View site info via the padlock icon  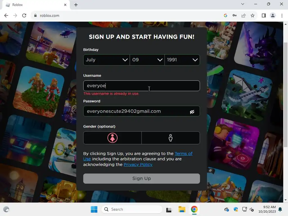click(35, 16)
